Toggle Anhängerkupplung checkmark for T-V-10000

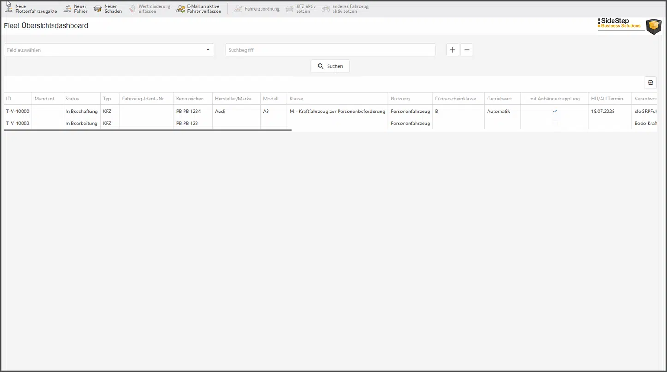(x=555, y=111)
